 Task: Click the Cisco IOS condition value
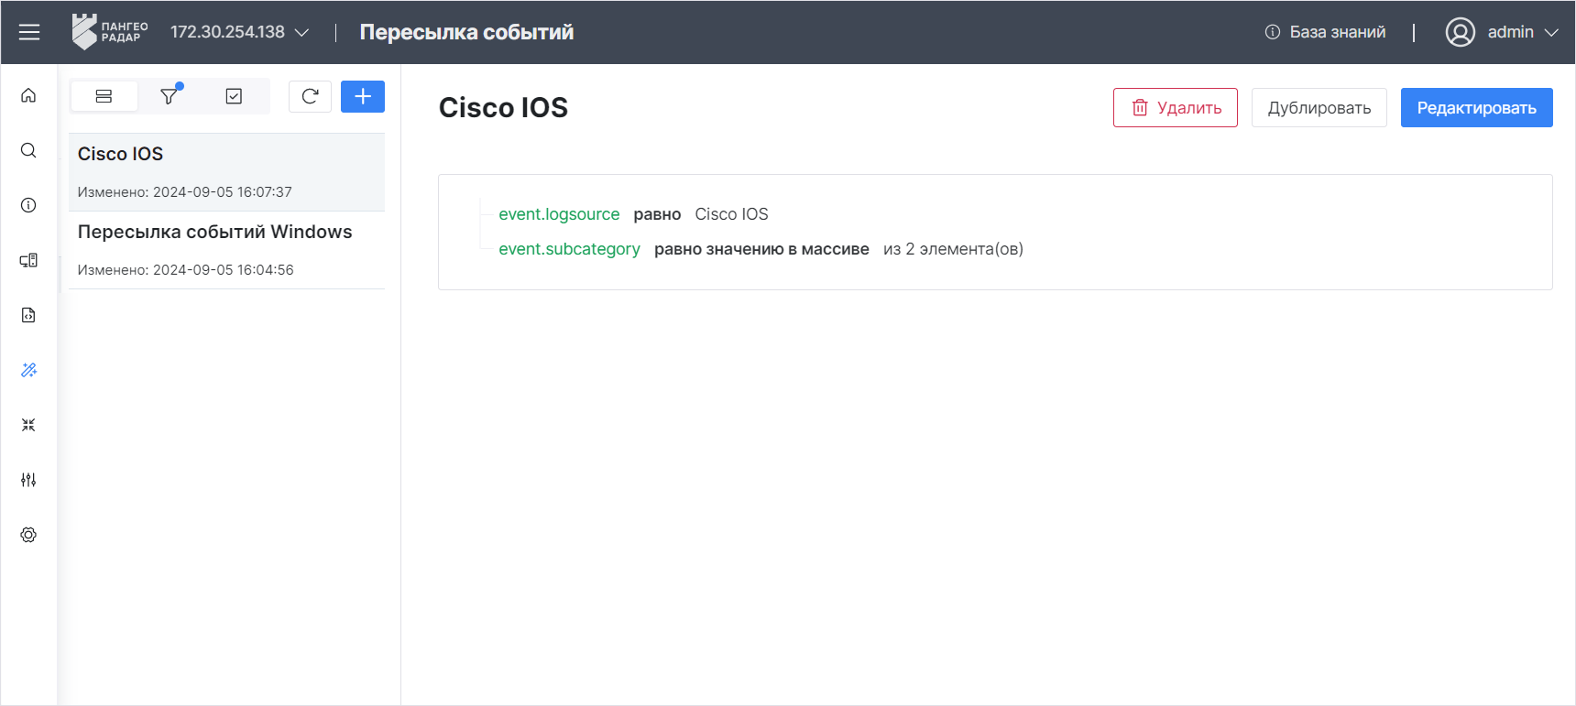point(731,214)
